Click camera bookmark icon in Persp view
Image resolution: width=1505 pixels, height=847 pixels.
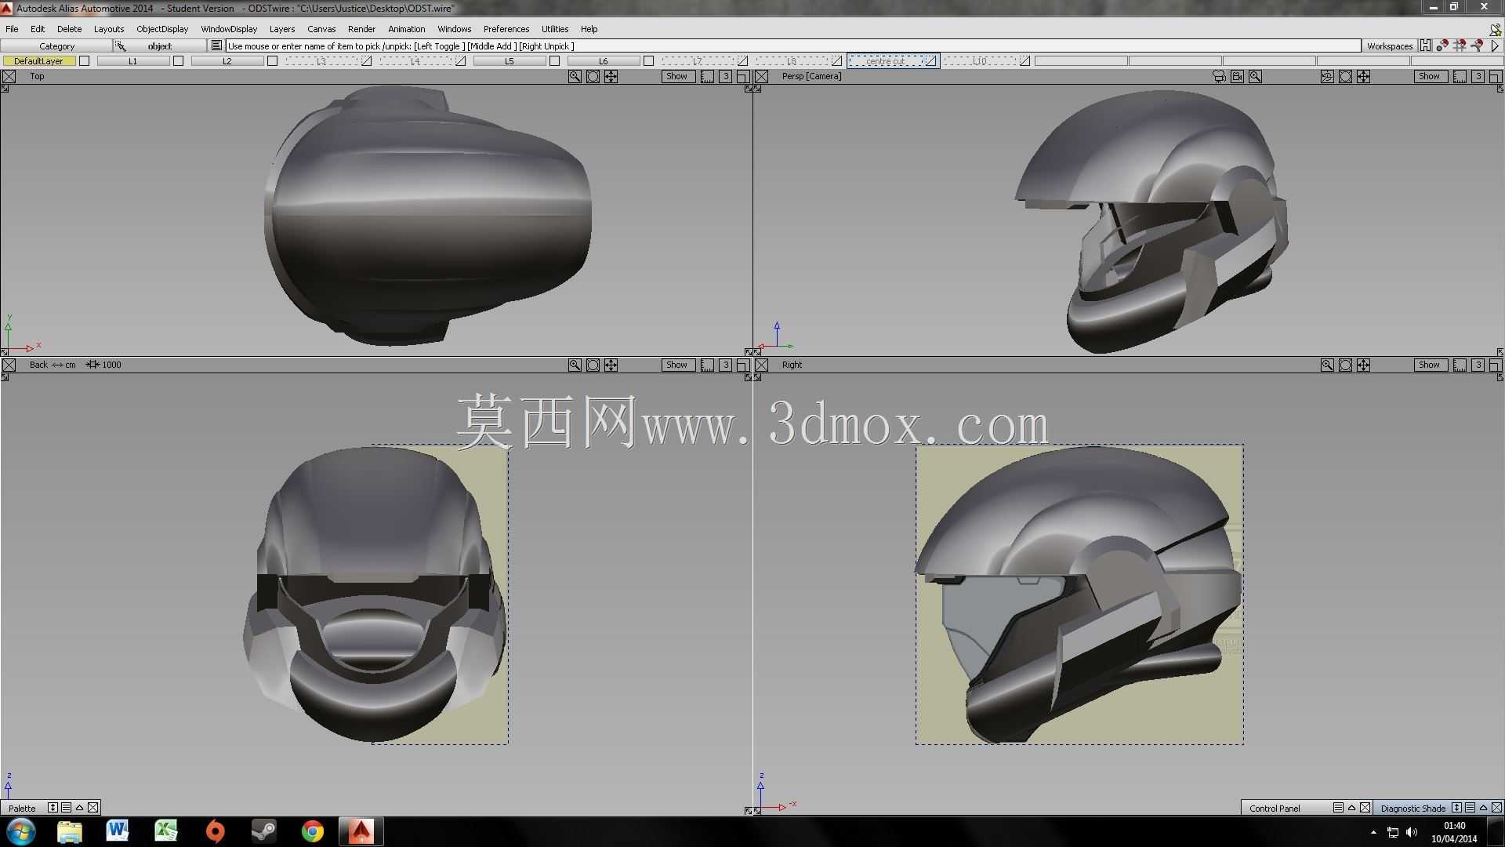[x=1237, y=77]
